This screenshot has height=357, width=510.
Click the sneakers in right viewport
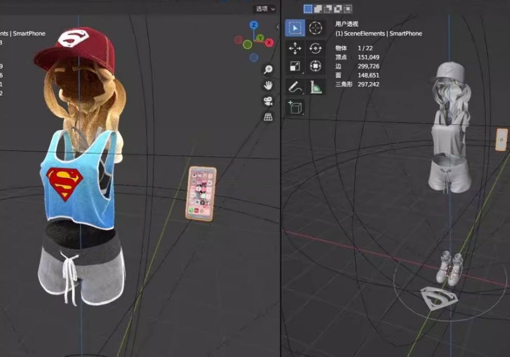click(x=450, y=268)
